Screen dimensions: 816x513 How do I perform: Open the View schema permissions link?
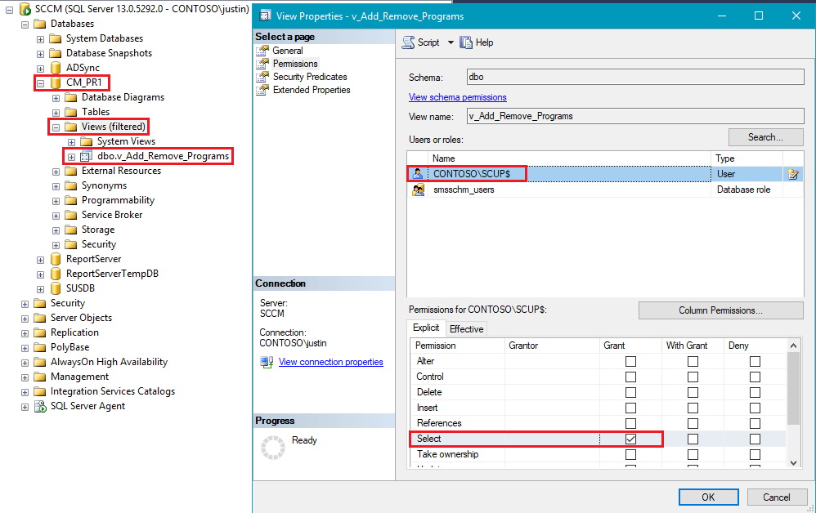(457, 97)
